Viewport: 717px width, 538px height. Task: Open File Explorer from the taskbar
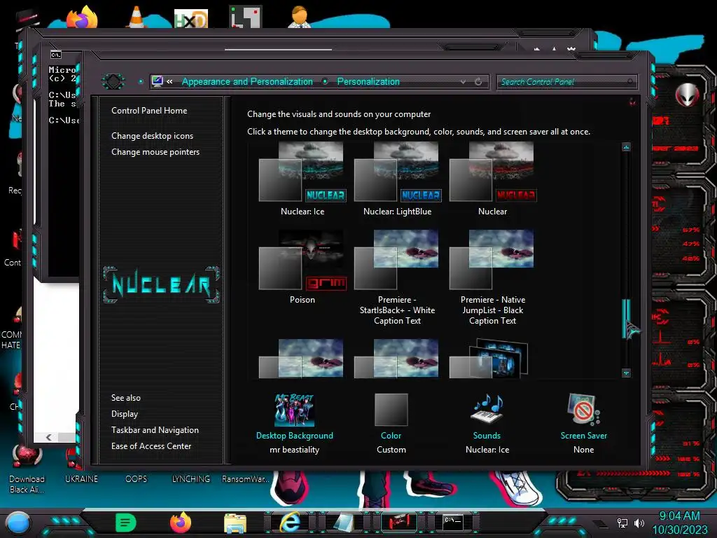(235, 523)
